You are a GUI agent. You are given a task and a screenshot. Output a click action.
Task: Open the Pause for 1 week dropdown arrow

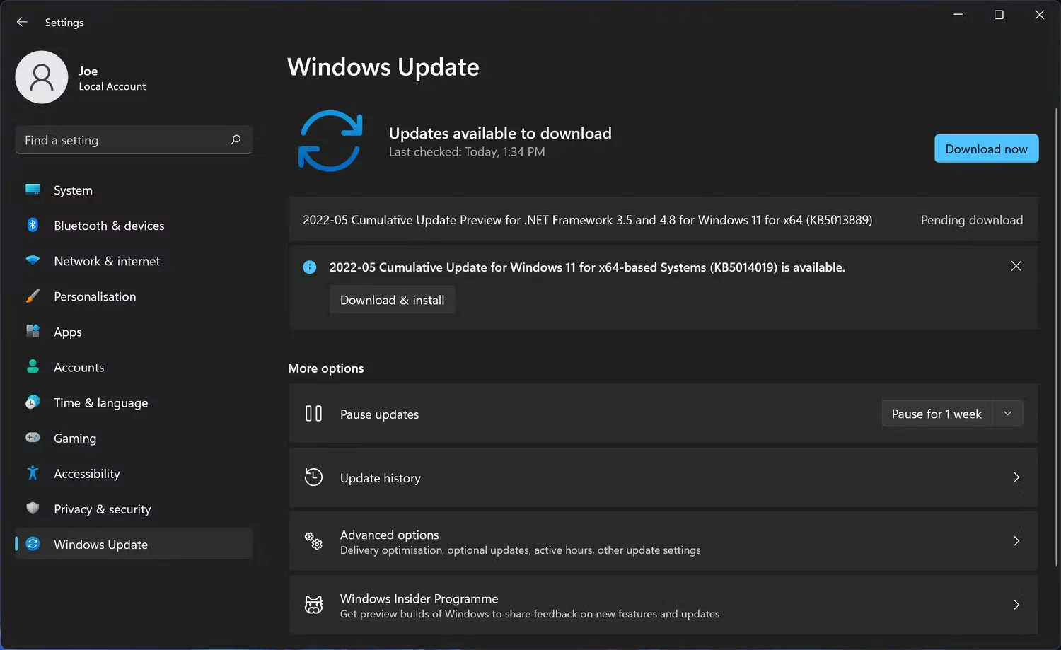coord(1008,414)
